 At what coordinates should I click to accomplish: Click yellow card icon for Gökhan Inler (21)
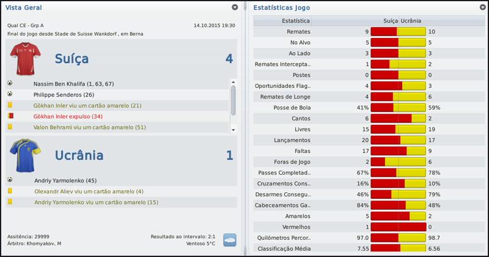(x=10, y=105)
